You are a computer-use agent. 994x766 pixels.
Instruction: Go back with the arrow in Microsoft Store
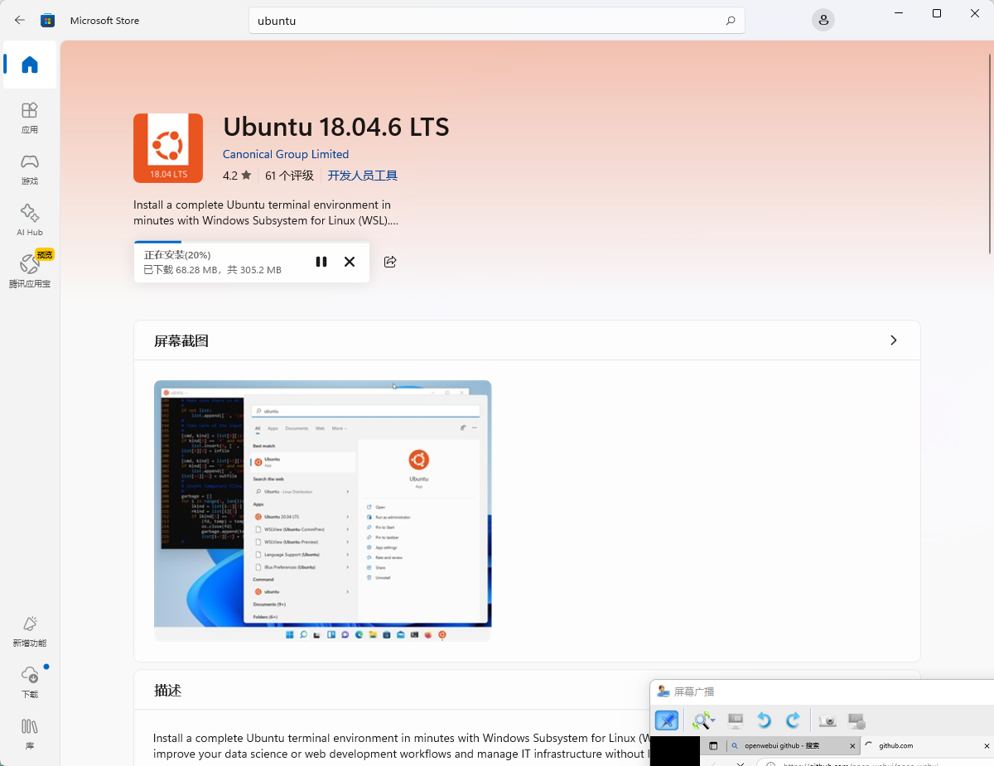(20, 20)
